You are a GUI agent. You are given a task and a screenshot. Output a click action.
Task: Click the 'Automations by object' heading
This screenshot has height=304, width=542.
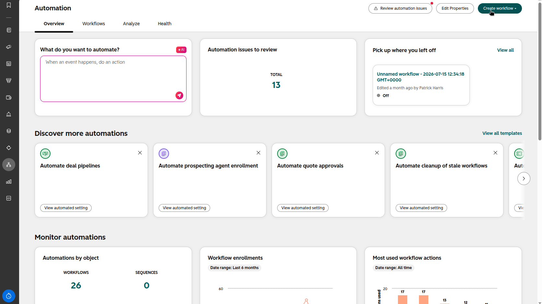(71, 258)
